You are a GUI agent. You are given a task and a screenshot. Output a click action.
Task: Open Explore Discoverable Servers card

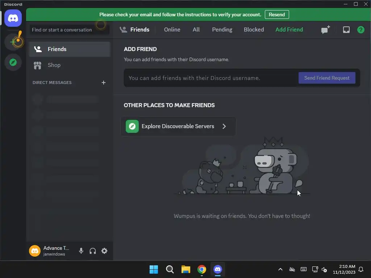click(x=178, y=126)
